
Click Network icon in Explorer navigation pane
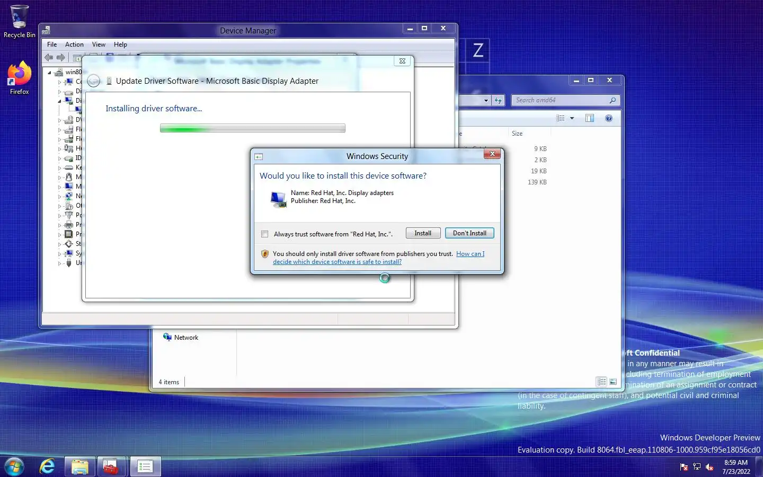click(x=167, y=337)
